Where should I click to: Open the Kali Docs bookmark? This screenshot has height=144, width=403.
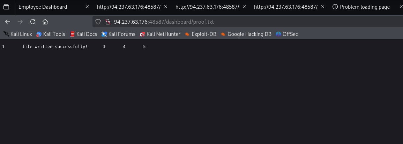83,34
